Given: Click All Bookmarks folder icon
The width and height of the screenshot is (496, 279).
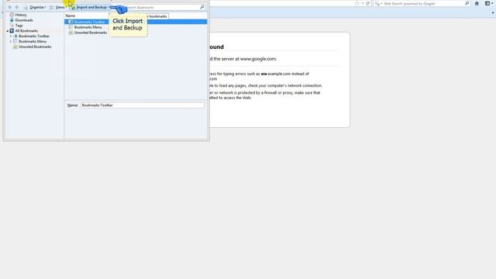Looking at the screenshot, I should (x=12, y=31).
